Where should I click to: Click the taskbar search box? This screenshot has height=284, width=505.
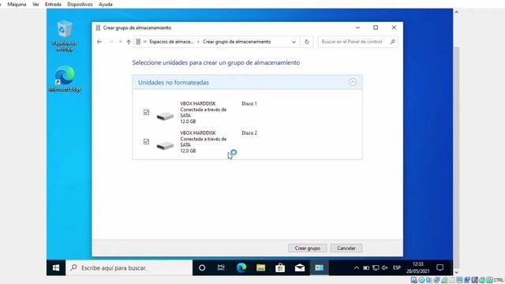(129, 267)
